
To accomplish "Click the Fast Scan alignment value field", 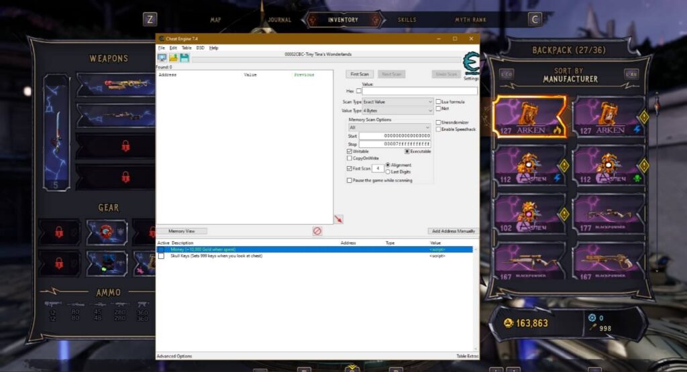I will point(378,168).
